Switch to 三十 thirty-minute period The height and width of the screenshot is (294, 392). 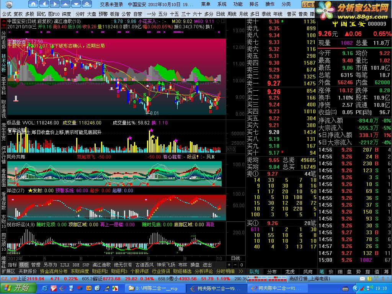coord(186,14)
